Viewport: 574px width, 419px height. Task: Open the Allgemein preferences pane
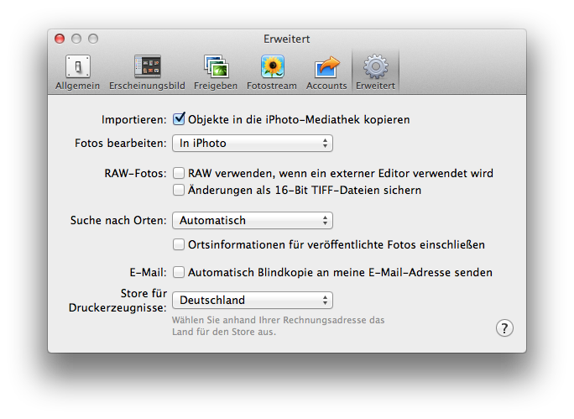(x=77, y=72)
